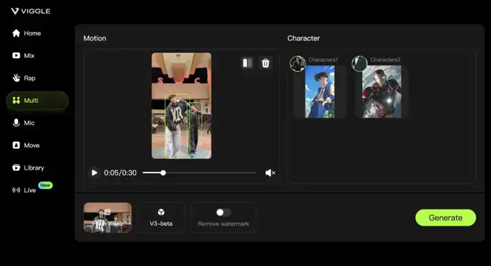Click the Live broadcast icon
The height and width of the screenshot is (266, 491).
coord(16,190)
